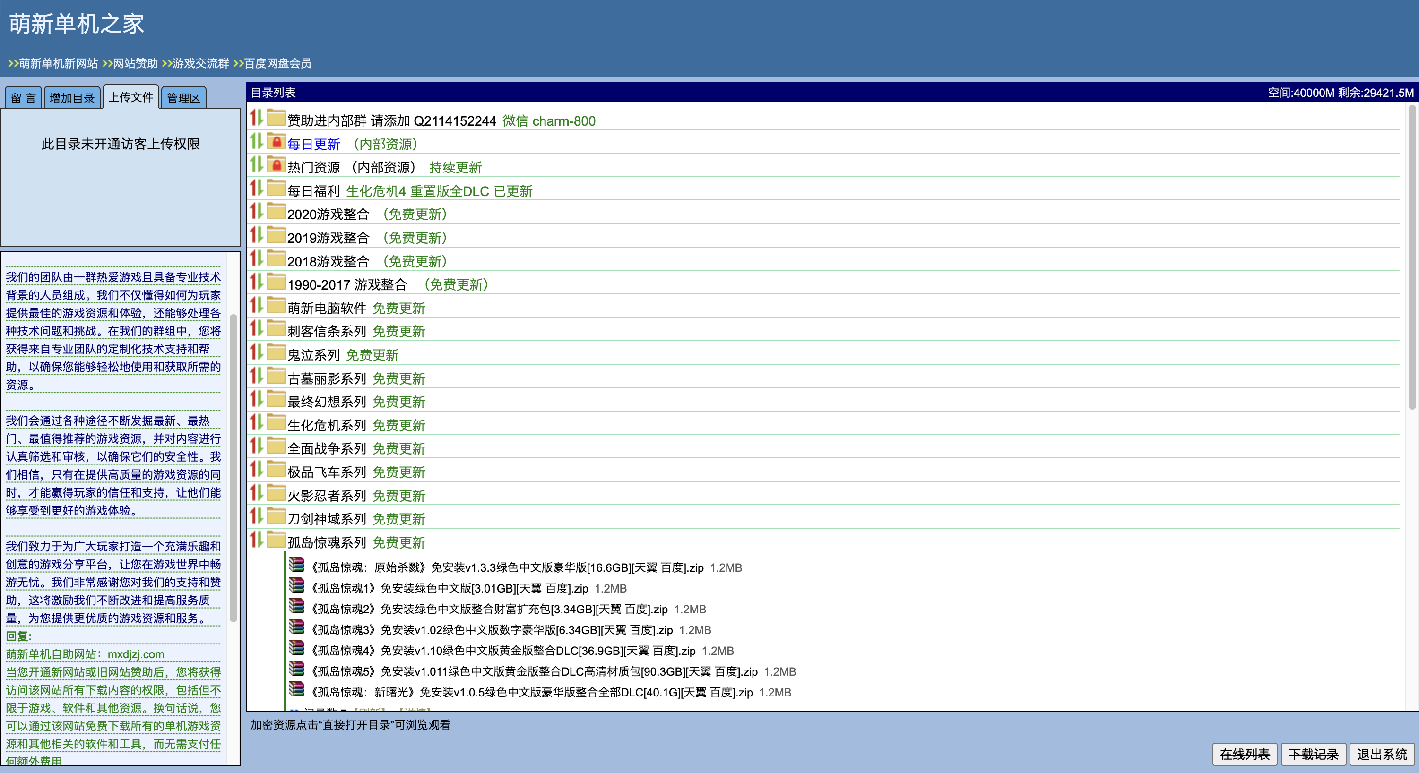Open the 增加目录 tab
Image resolution: width=1419 pixels, height=773 pixels.
[72, 98]
